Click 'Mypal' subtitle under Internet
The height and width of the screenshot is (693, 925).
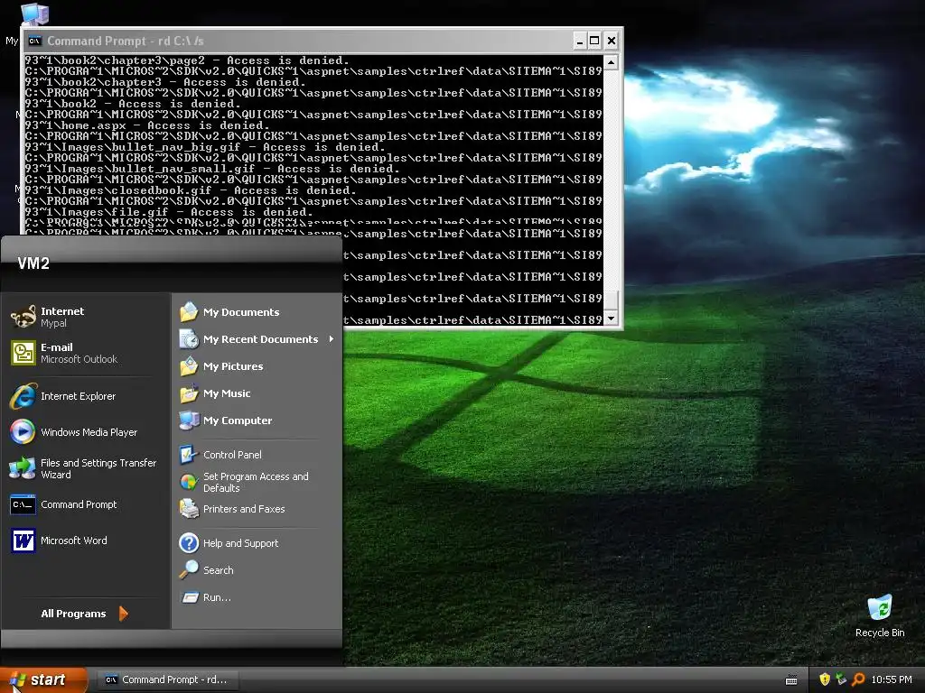pos(53,323)
